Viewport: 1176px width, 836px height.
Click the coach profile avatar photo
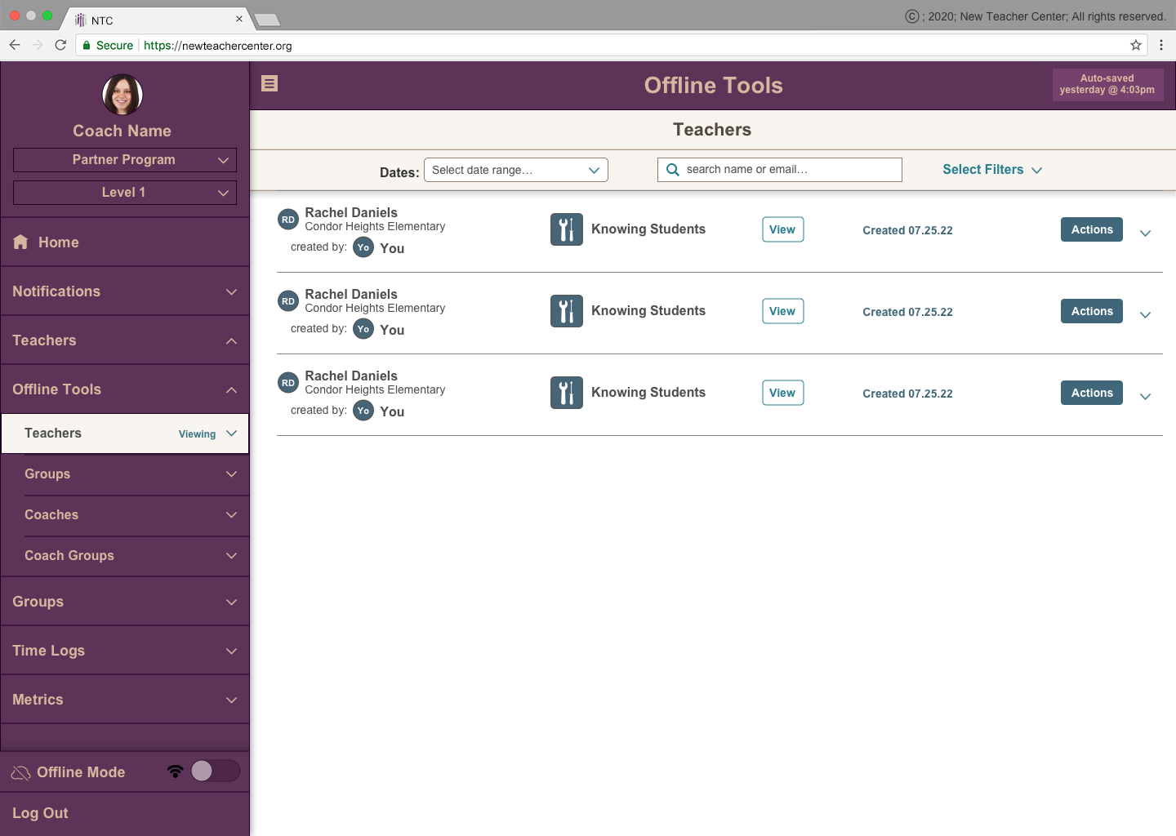(122, 95)
